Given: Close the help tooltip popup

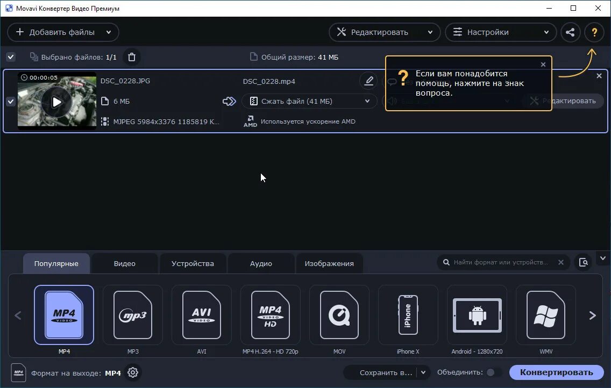Looking at the screenshot, I should 543,64.
